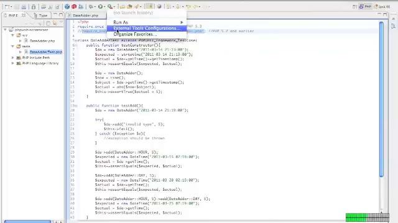
Task: Place cursor on testConstructor function line
Action: pyautogui.click(x=123, y=45)
